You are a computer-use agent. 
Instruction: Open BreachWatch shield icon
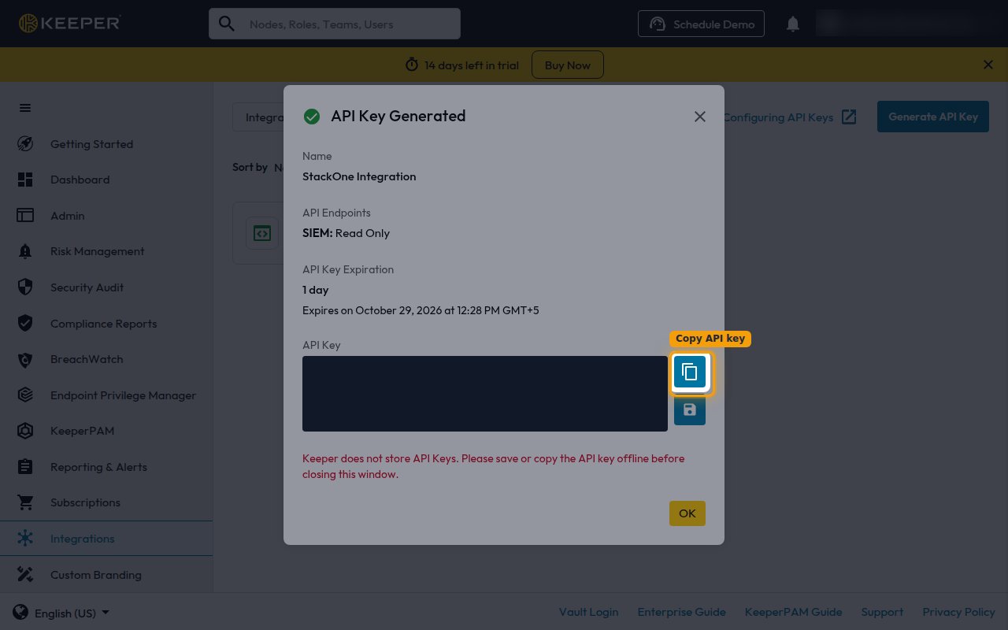tap(25, 359)
